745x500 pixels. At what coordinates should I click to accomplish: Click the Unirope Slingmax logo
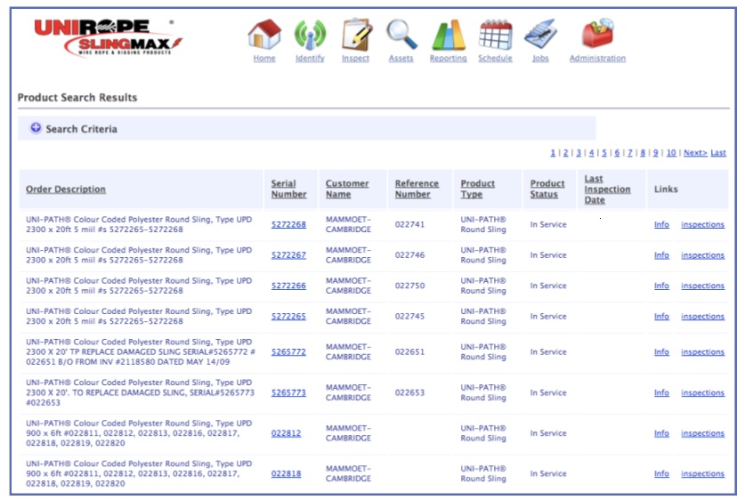108,36
